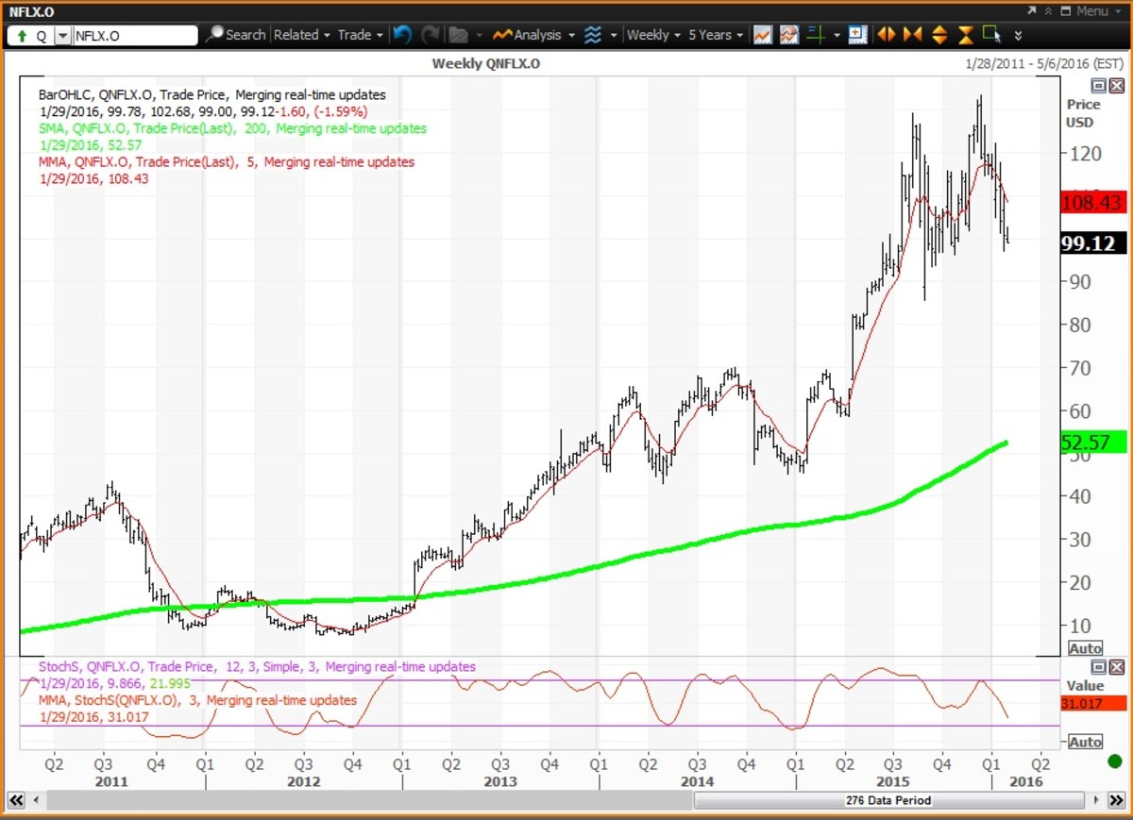Click the NFLX.O symbol input field
1133x820 pixels.
click(135, 36)
